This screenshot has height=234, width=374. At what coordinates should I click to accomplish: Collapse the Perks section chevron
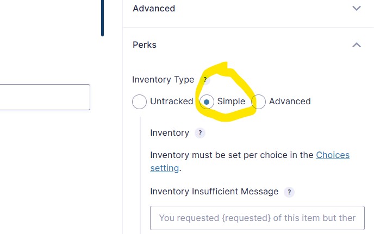pyautogui.click(x=357, y=45)
